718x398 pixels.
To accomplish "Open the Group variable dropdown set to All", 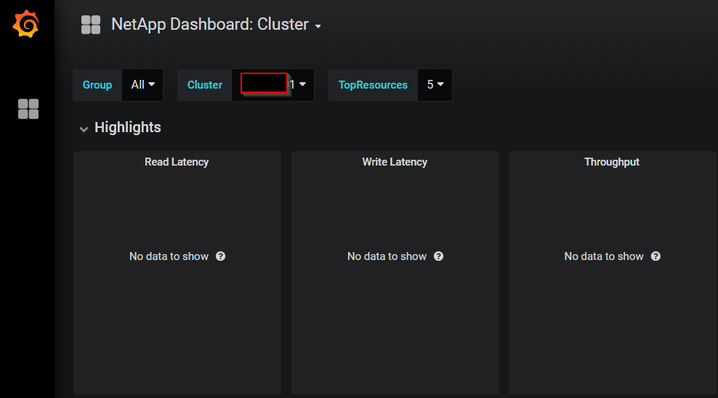I will [x=143, y=85].
